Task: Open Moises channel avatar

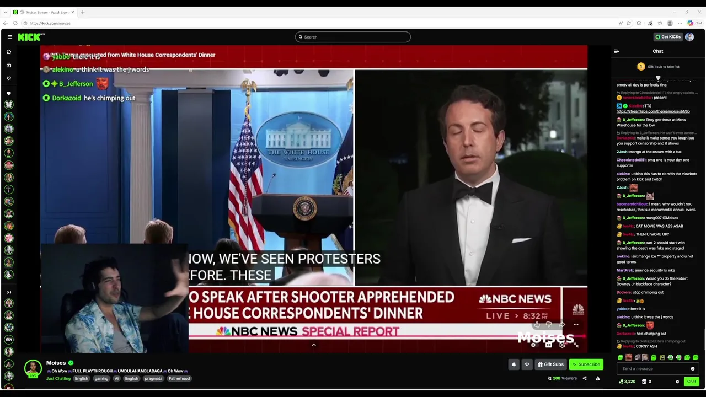Action: [33, 368]
